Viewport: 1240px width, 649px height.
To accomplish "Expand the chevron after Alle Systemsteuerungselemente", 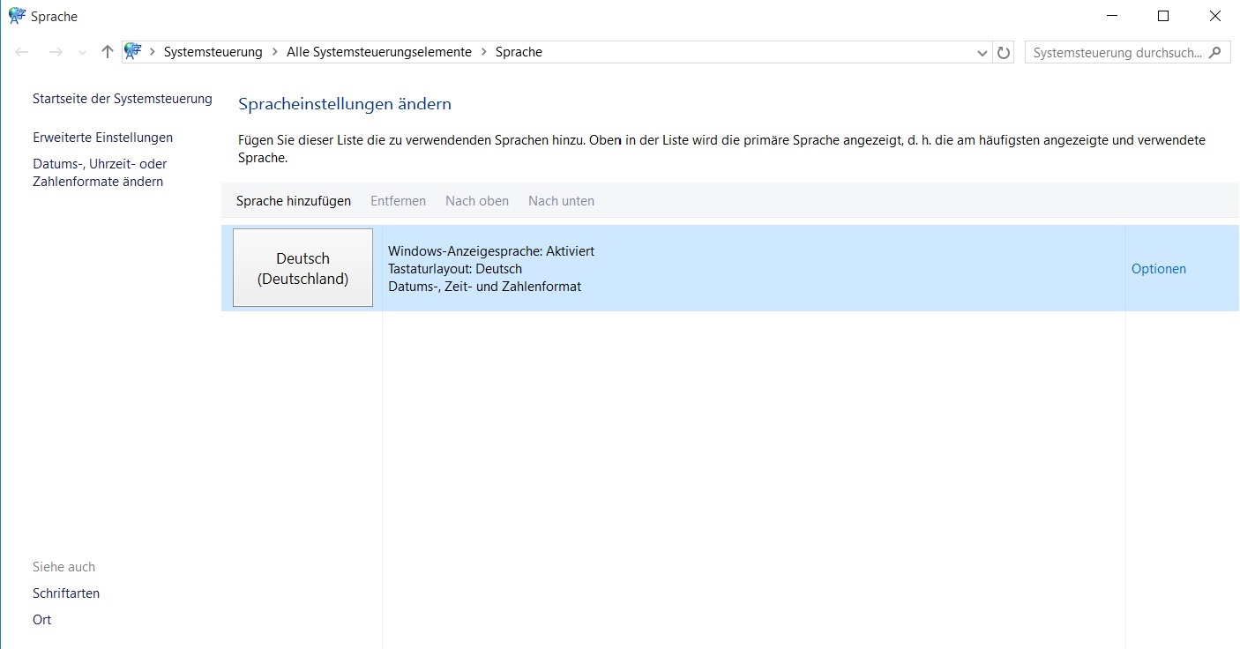I will (x=483, y=52).
